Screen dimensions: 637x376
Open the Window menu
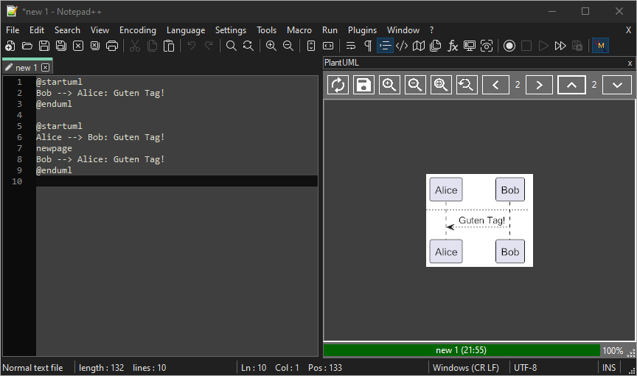point(403,30)
